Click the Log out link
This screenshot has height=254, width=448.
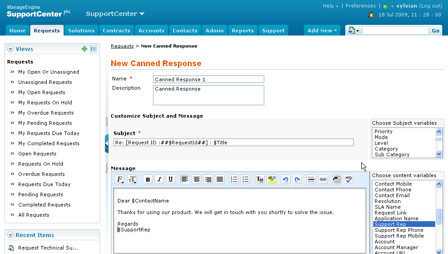coord(431,6)
